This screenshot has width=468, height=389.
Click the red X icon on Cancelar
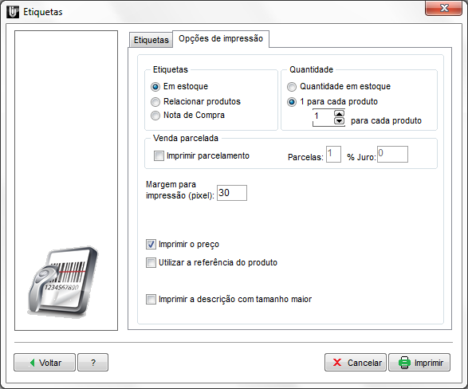pyautogui.click(x=337, y=363)
